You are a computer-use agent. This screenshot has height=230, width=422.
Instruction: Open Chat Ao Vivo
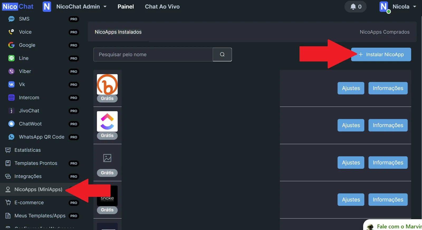[x=162, y=7]
